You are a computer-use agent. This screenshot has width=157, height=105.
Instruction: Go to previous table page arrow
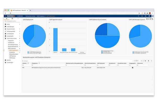(141, 61)
